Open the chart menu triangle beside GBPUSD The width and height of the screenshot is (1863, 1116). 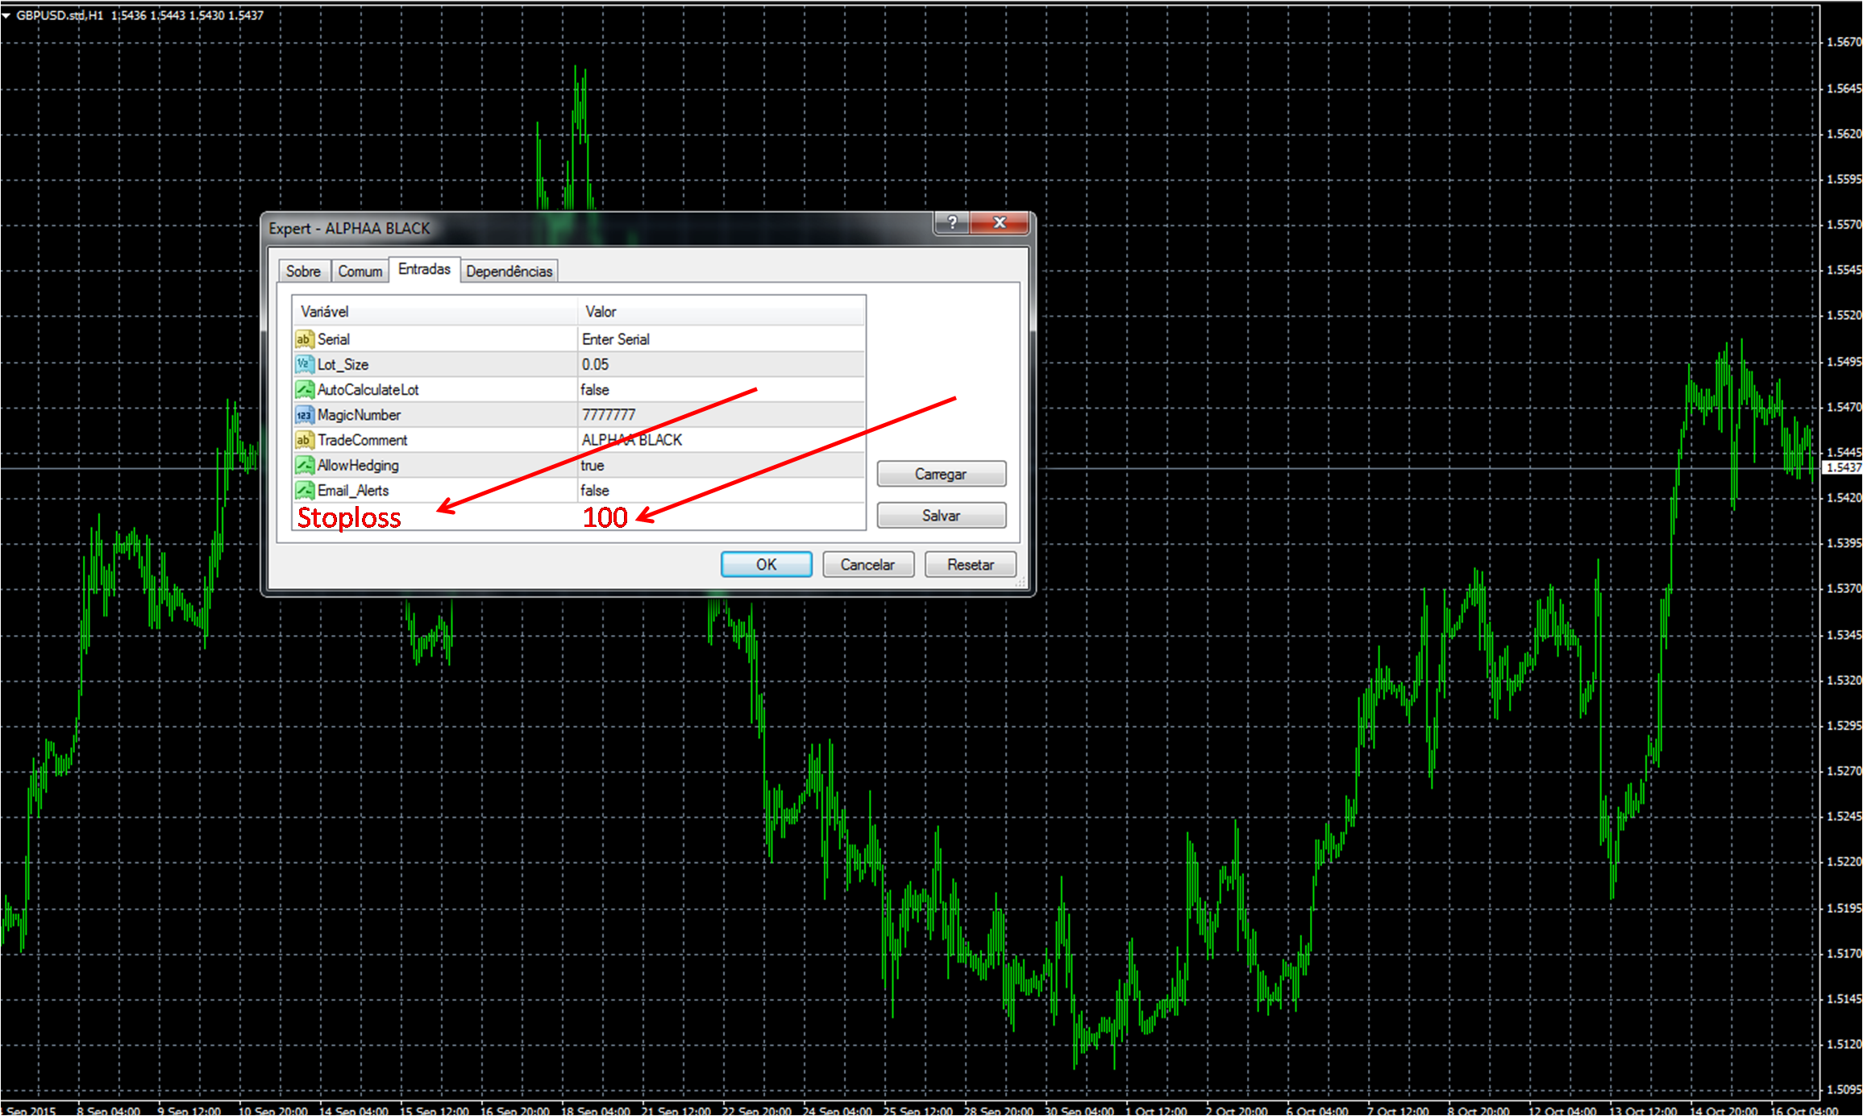(x=6, y=15)
